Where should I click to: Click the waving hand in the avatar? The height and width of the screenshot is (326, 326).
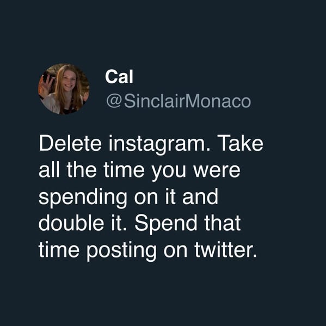45,84
